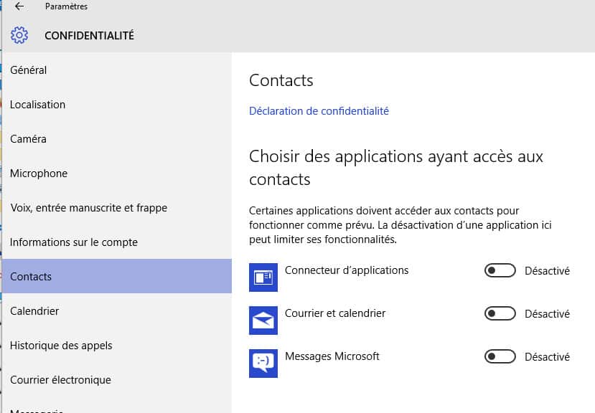595x413 pixels.
Task: Select the highlighted Contacts sidebar item
Action: tap(117, 276)
